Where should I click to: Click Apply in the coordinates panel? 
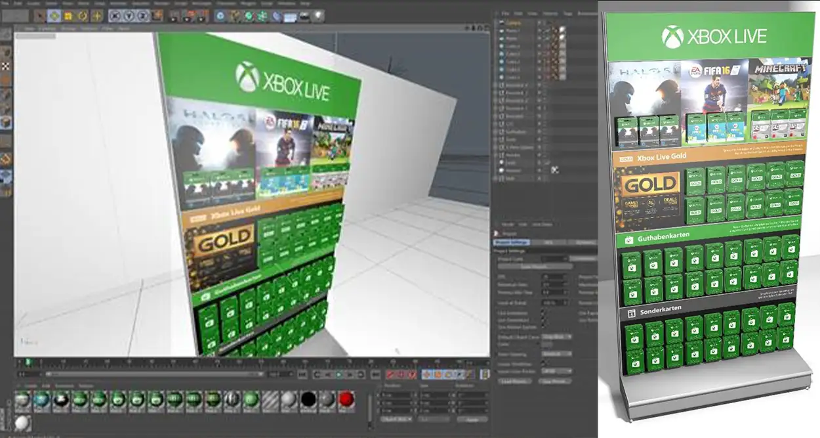472,418
